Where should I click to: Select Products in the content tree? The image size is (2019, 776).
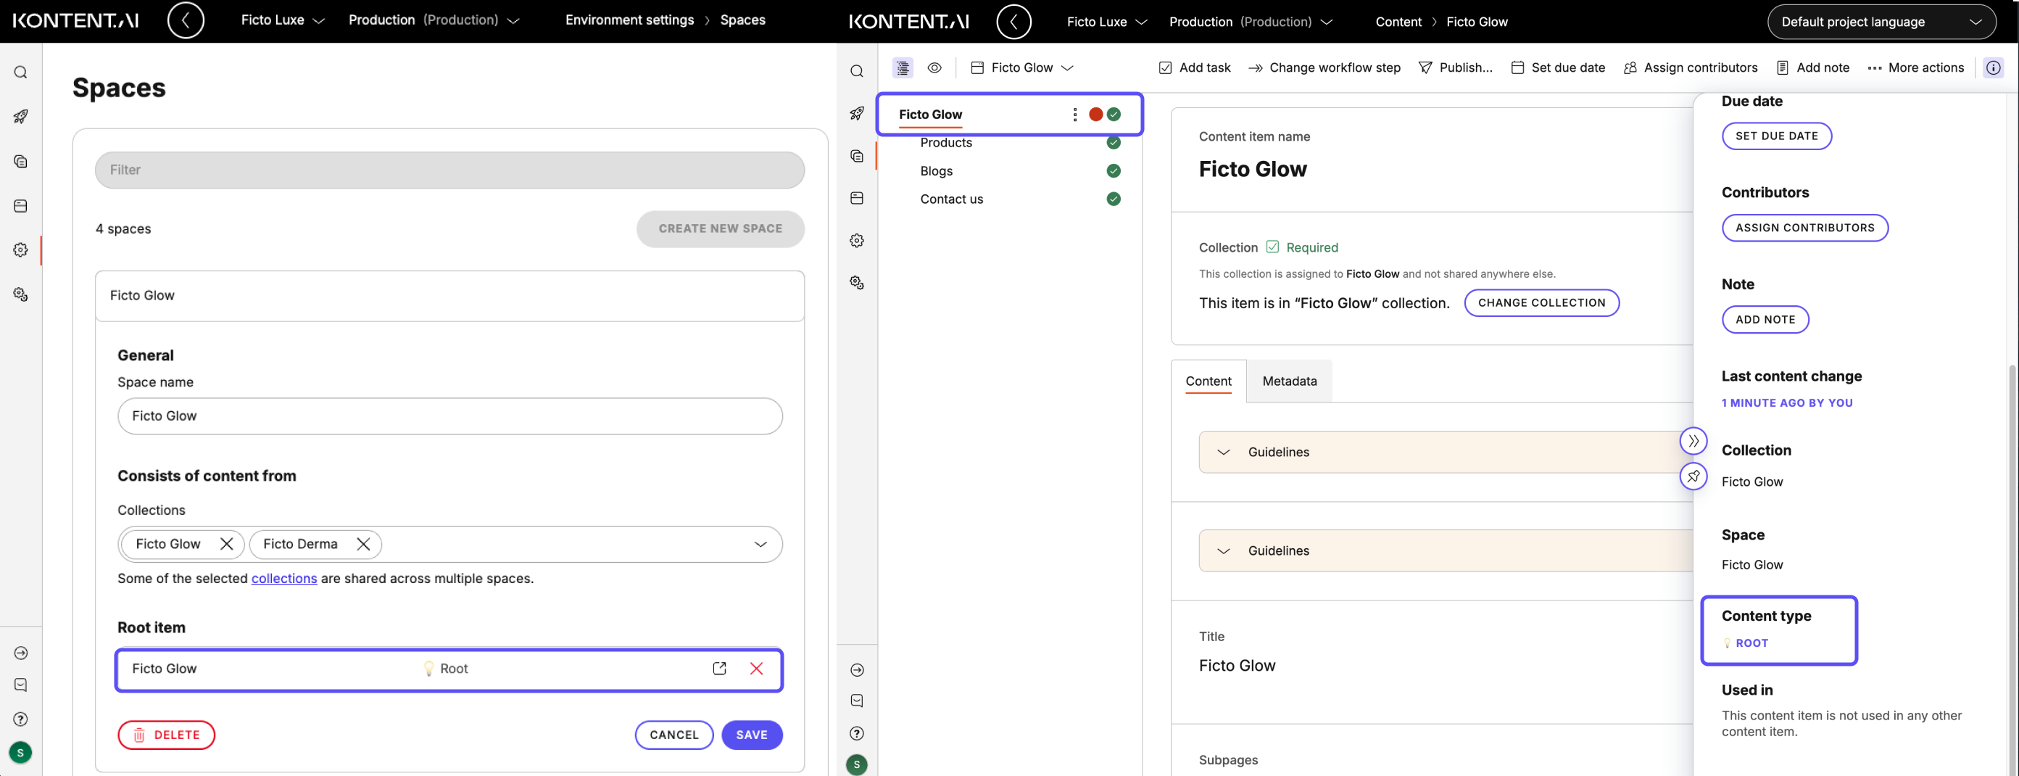946,143
